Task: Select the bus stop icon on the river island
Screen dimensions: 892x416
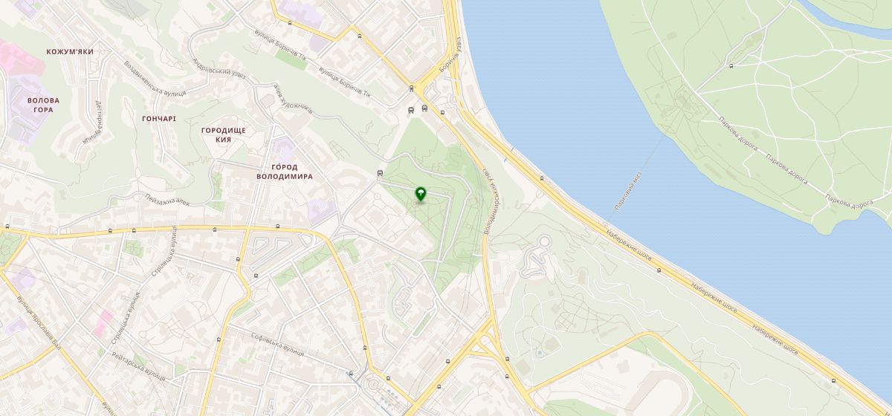Action: point(731,65)
